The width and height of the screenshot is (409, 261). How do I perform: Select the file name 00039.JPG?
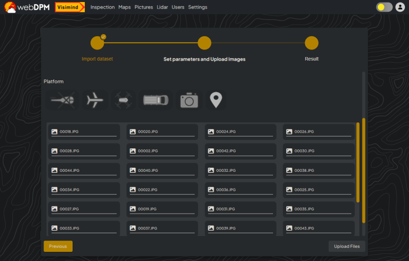pyautogui.click(x=226, y=228)
